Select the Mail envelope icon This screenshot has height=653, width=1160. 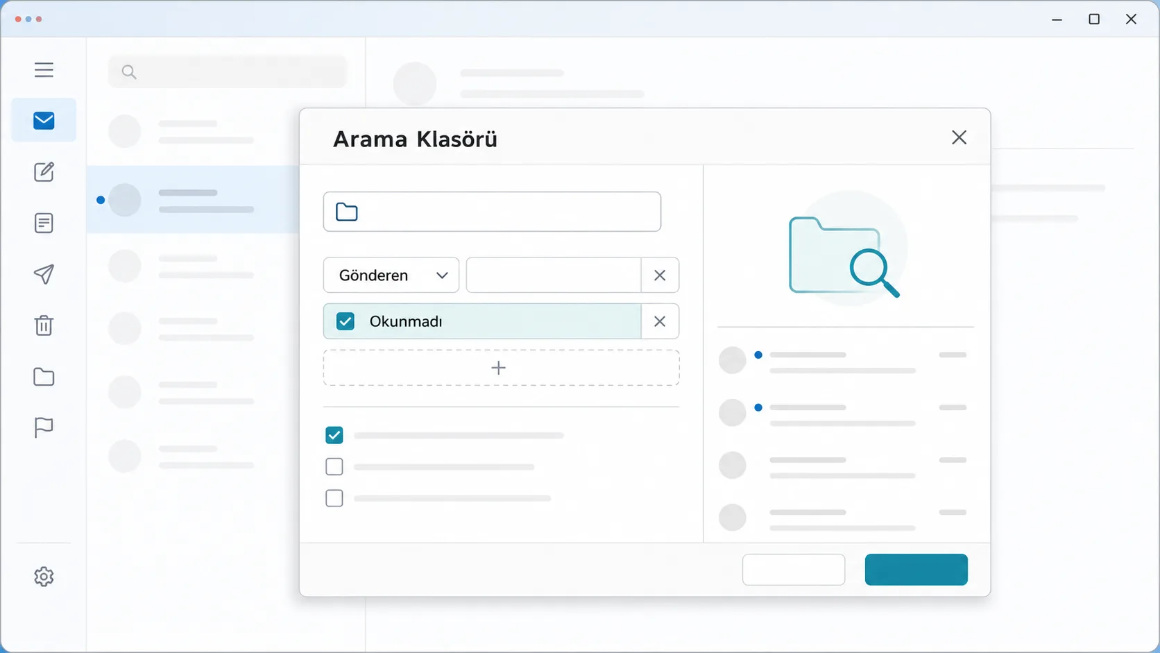tap(44, 121)
